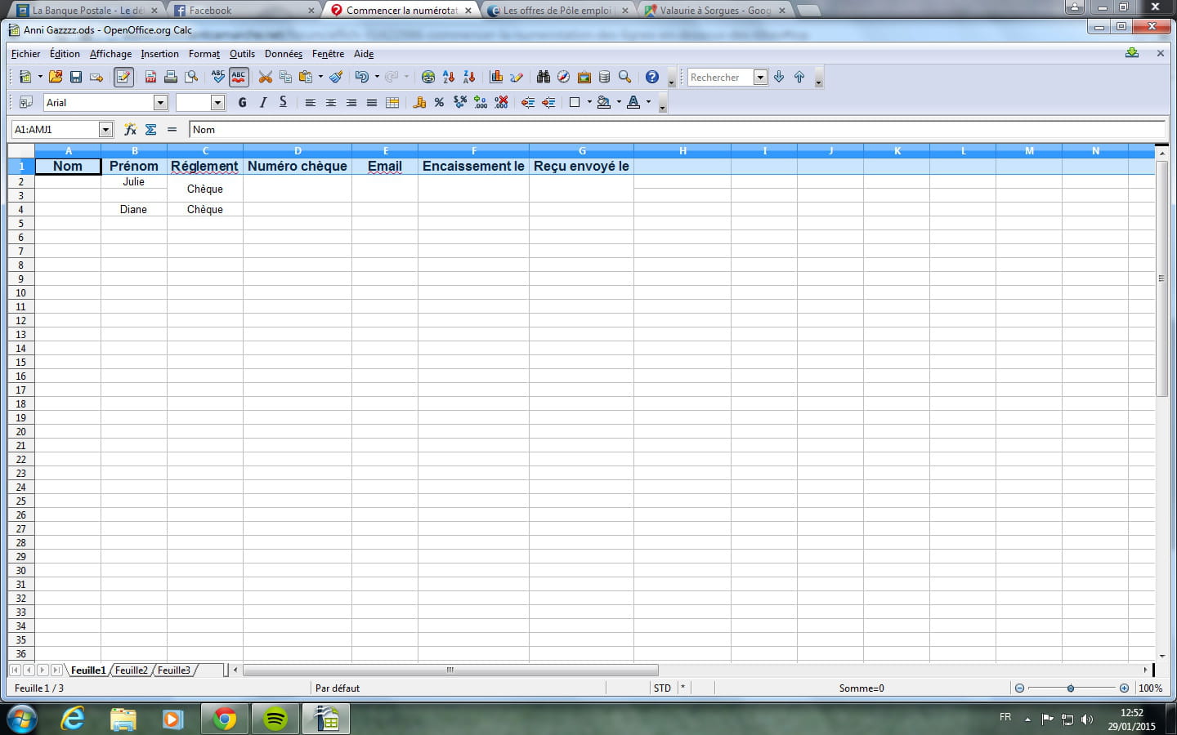Activate Format Paintbrush tool
The width and height of the screenshot is (1177, 735).
[x=336, y=77]
